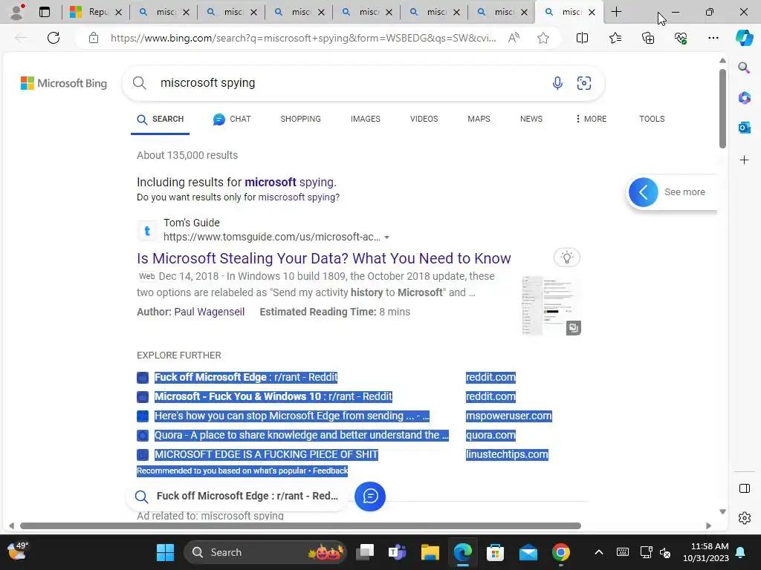
Task: Switch to SHOPPING tab
Action: [300, 119]
